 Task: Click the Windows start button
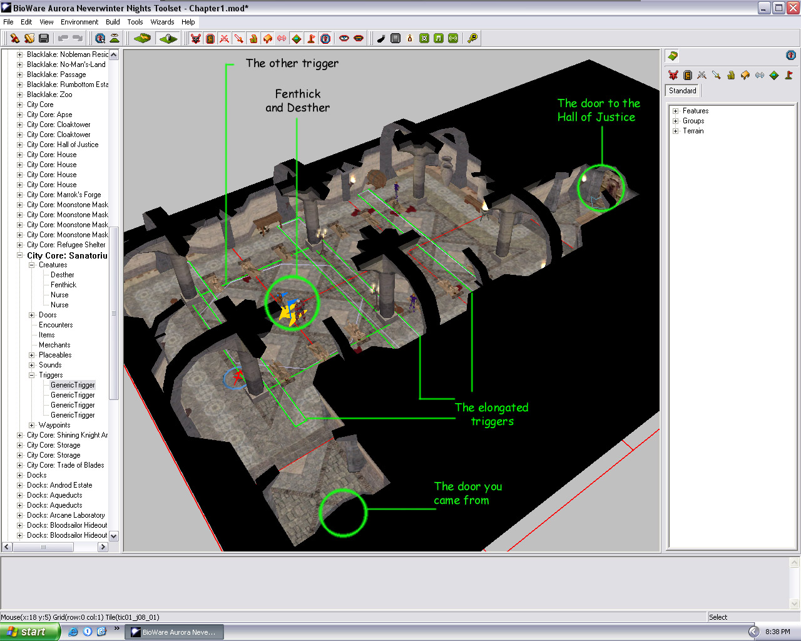(30, 632)
